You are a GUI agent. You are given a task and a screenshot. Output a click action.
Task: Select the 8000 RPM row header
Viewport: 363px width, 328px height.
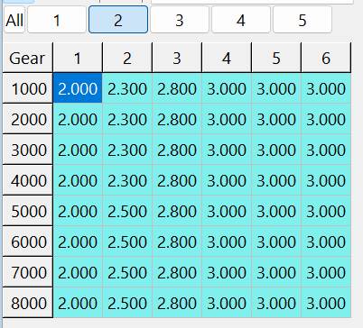point(27,303)
